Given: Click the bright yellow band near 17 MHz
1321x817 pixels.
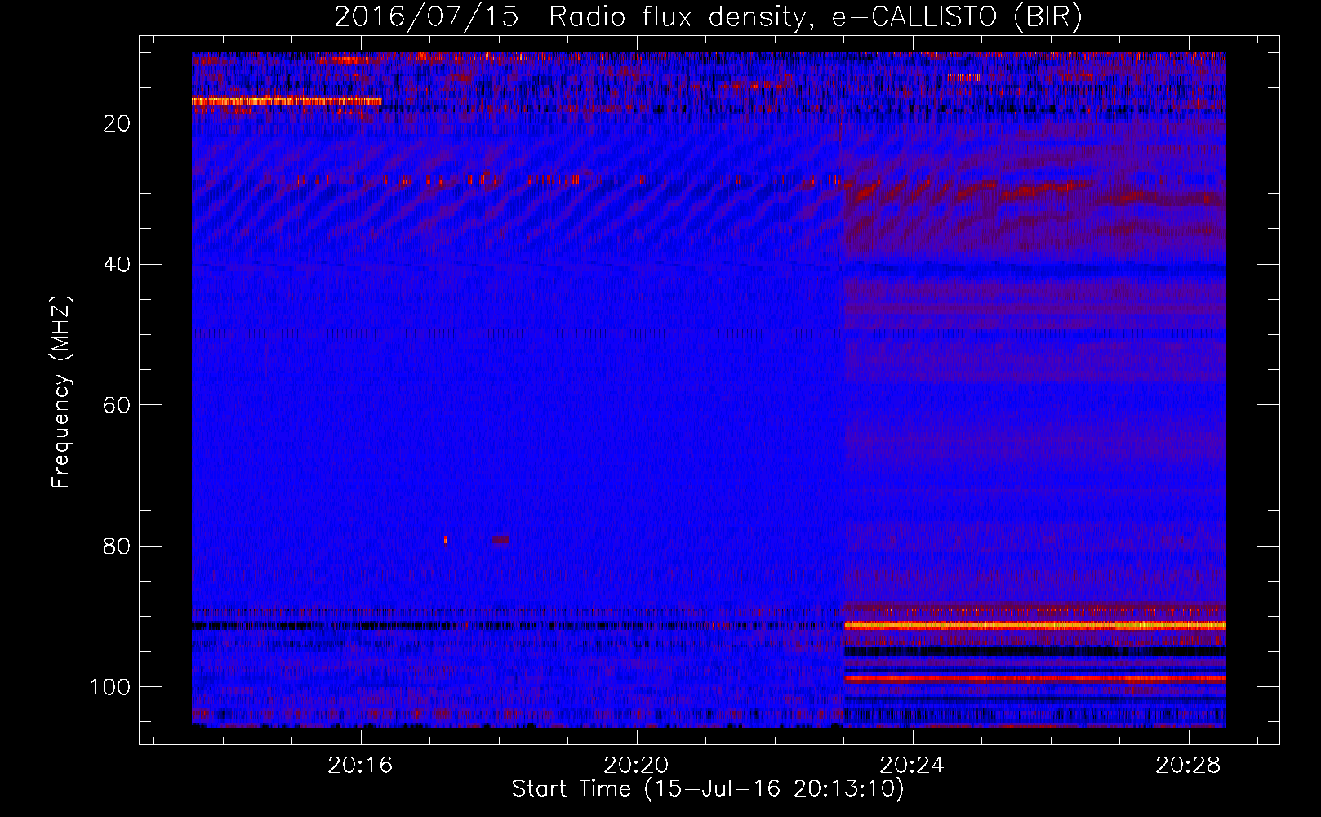Looking at the screenshot, I should pos(287,101).
